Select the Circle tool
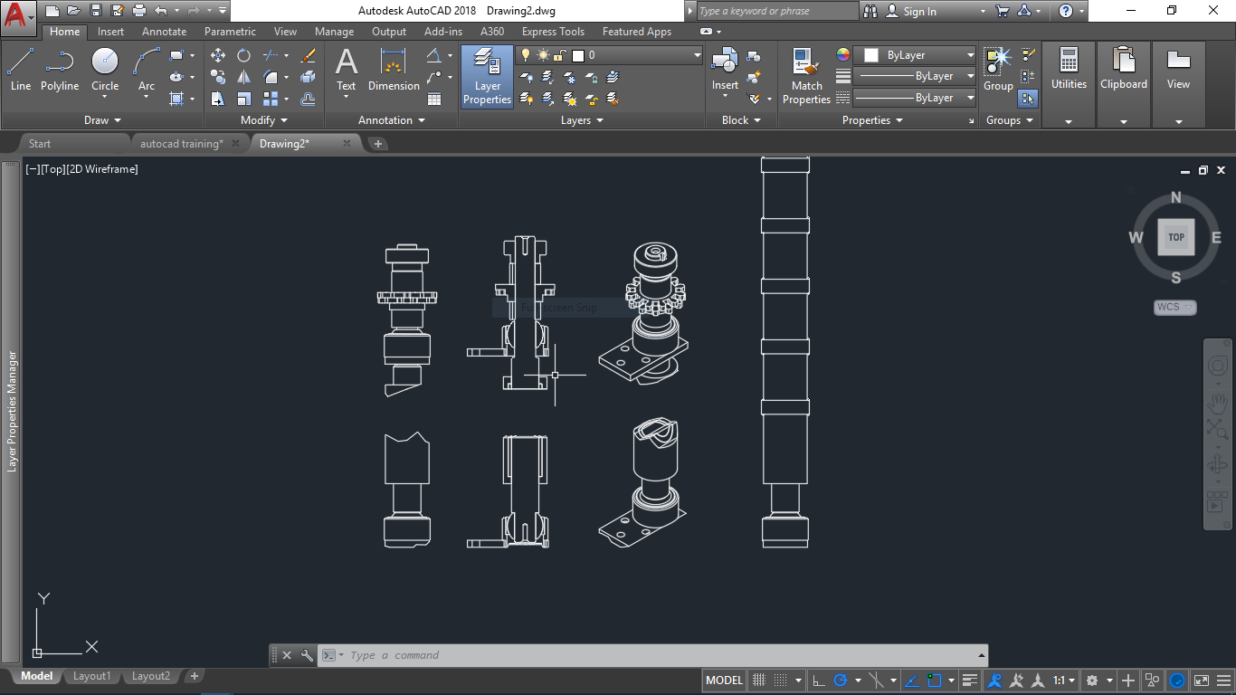1236x695 pixels. click(104, 68)
